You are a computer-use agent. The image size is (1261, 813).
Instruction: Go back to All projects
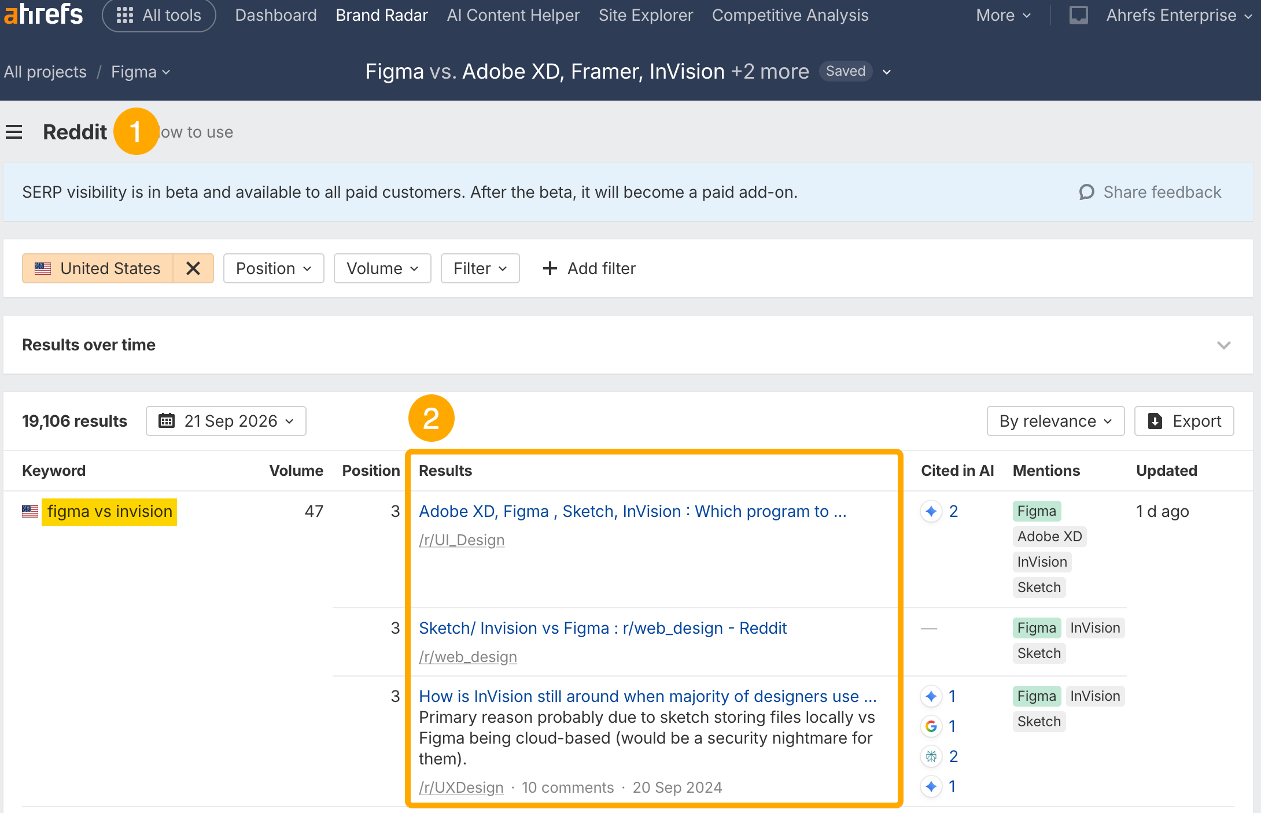(x=45, y=72)
